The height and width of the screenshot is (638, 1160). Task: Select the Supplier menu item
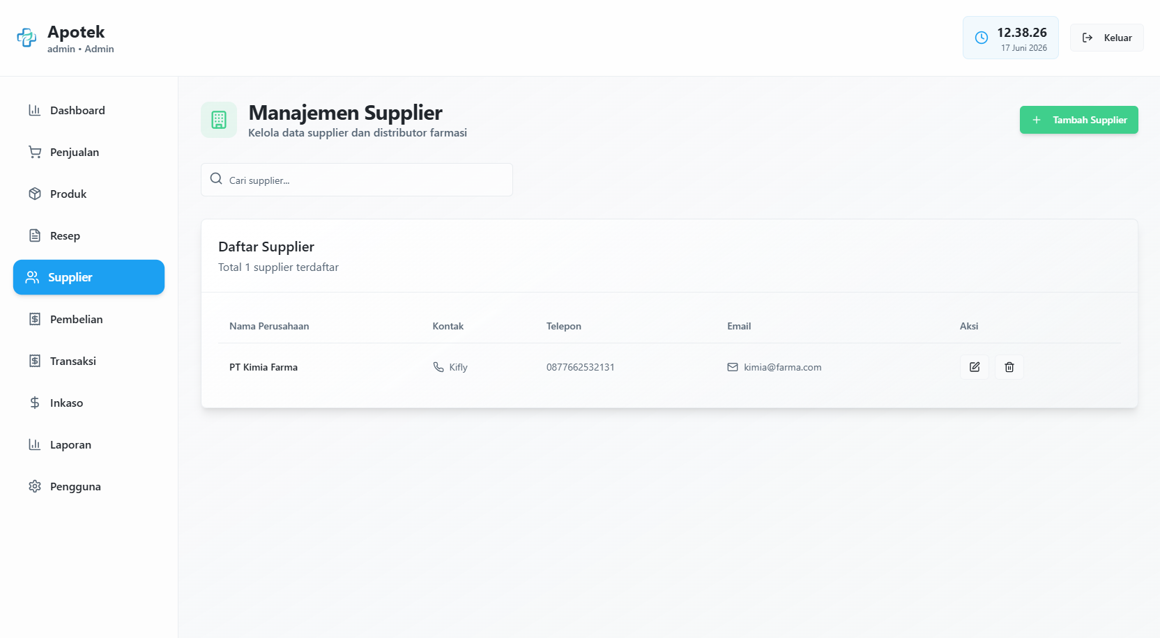tap(89, 277)
